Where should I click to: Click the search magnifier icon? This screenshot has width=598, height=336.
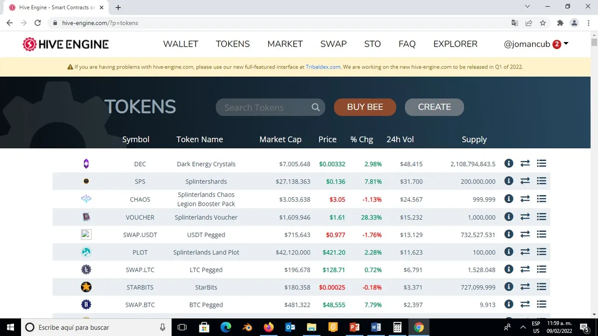(x=316, y=107)
